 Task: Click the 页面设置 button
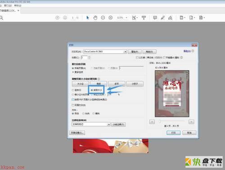pyautogui.click(x=77, y=133)
